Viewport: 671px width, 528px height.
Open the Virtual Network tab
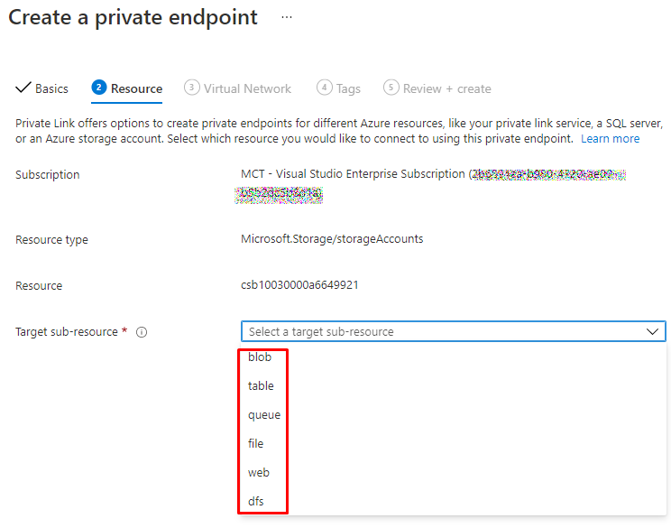[247, 88]
